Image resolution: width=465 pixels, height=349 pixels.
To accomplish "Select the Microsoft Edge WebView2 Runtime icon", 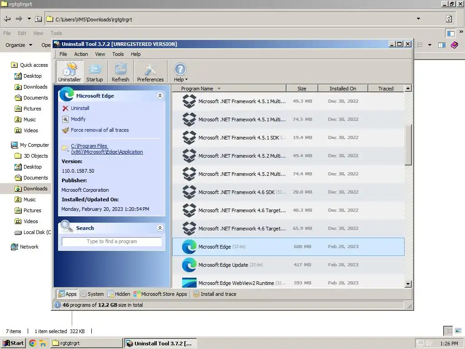I will pyautogui.click(x=189, y=283).
